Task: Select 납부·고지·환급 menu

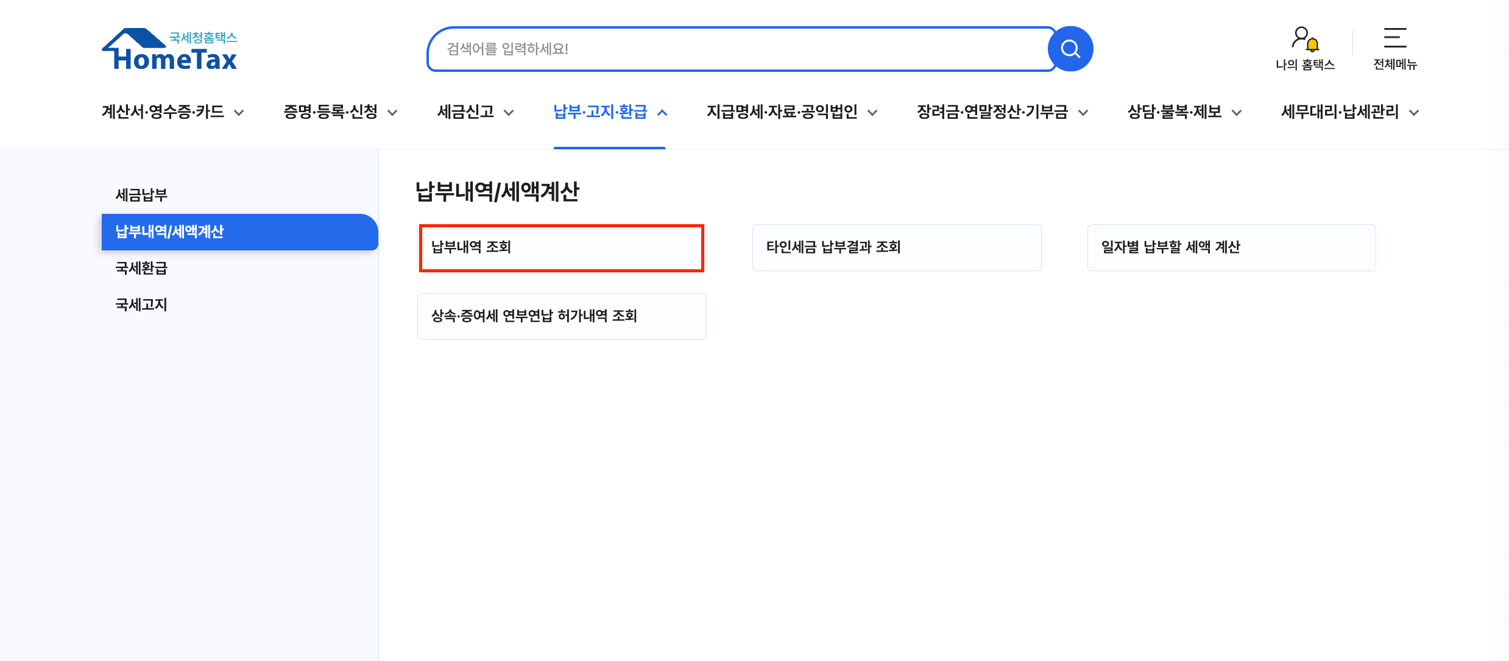Action: click(600, 112)
